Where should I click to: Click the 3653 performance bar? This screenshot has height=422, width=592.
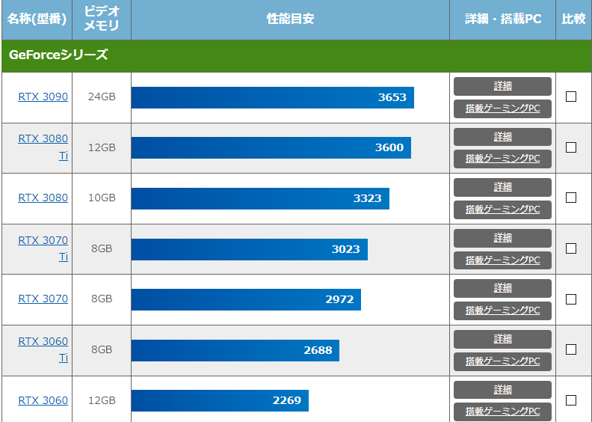pyautogui.click(x=273, y=97)
